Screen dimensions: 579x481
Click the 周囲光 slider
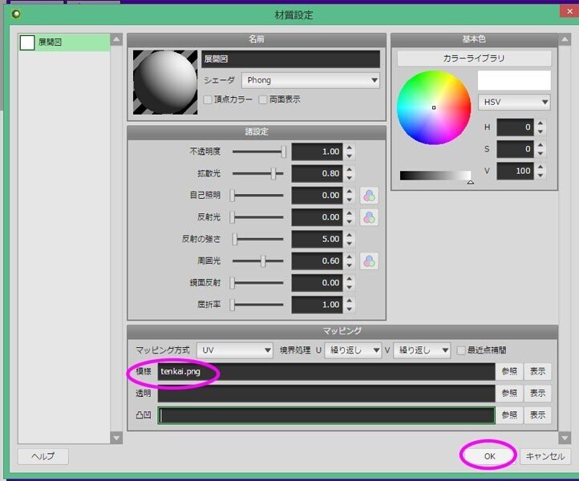pyautogui.click(x=258, y=261)
